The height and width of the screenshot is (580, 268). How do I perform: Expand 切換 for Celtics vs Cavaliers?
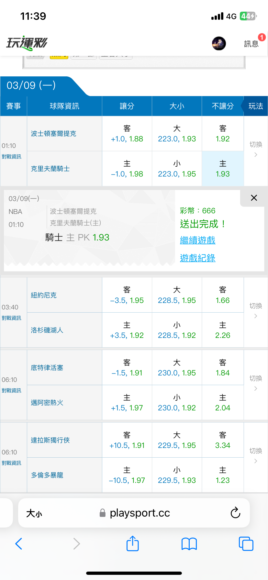256,149
